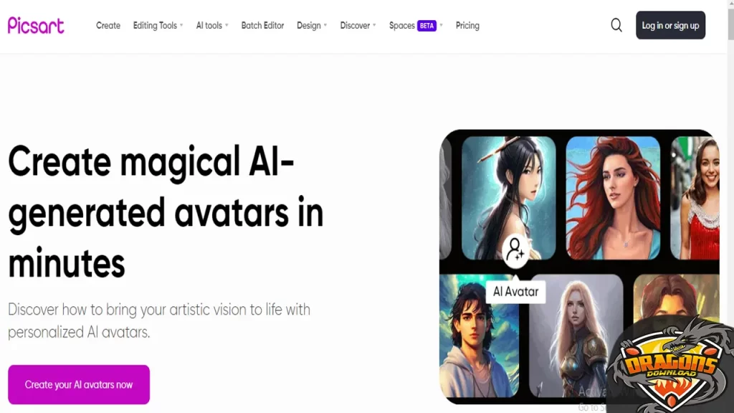Click Log in or sign up button
The height and width of the screenshot is (413, 734).
coord(670,25)
